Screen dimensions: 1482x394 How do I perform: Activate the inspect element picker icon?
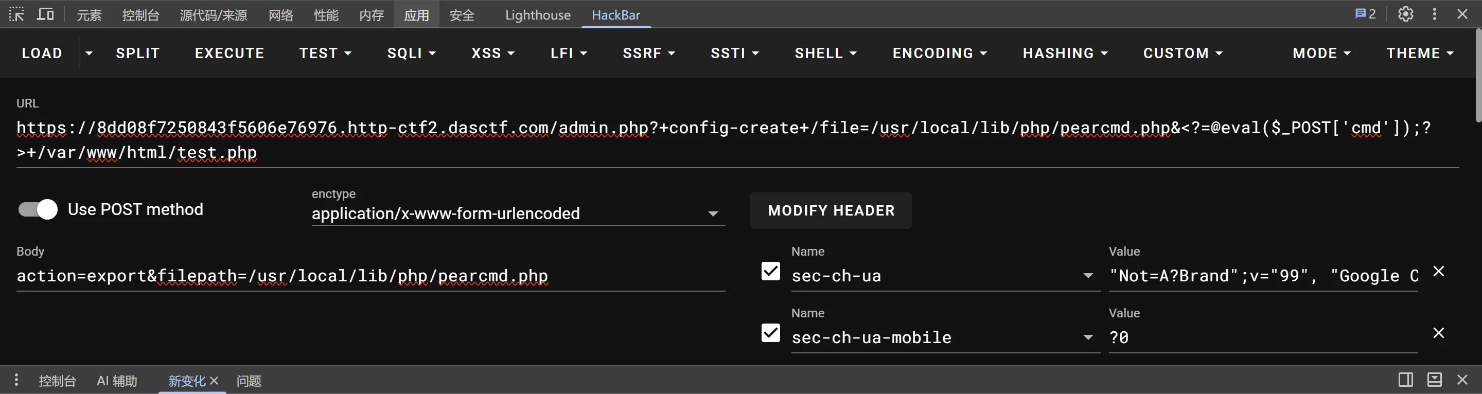[16, 14]
